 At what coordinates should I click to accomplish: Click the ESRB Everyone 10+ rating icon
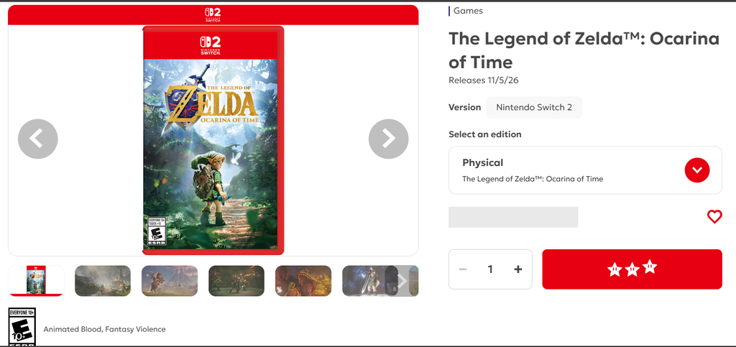tap(22, 327)
